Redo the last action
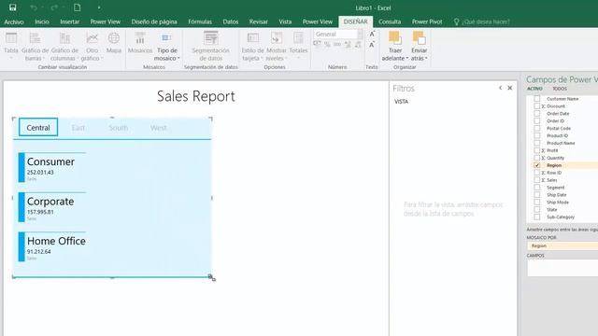Screen dimensions: 598x336 (54, 7)
